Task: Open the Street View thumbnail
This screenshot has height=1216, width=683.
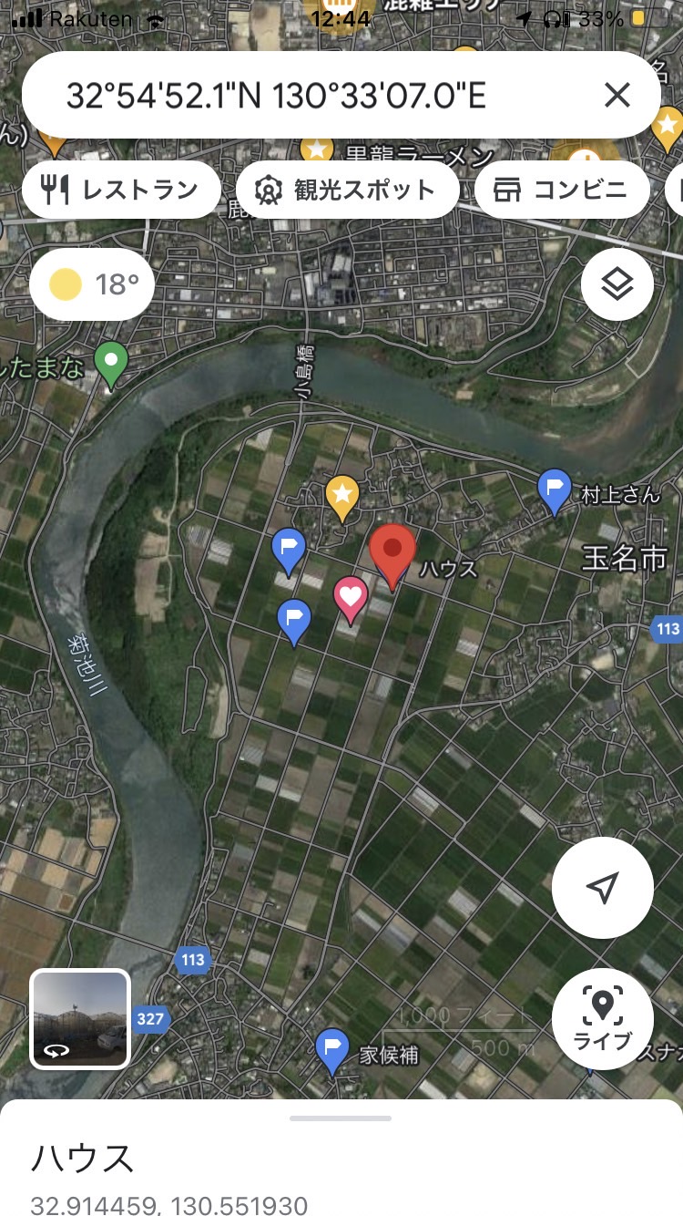Action: pos(80,1018)
